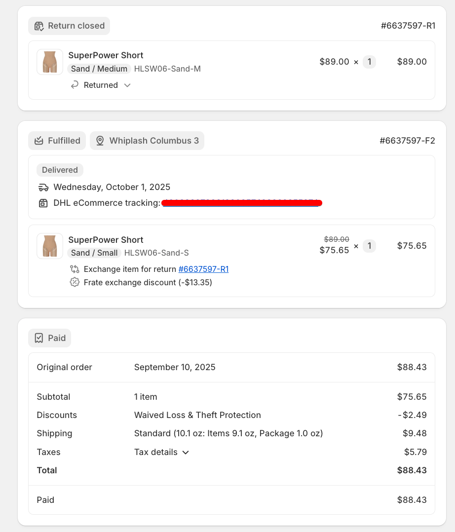Click the Paid receipt icon
455x532 pixels.
coord(39,338)
